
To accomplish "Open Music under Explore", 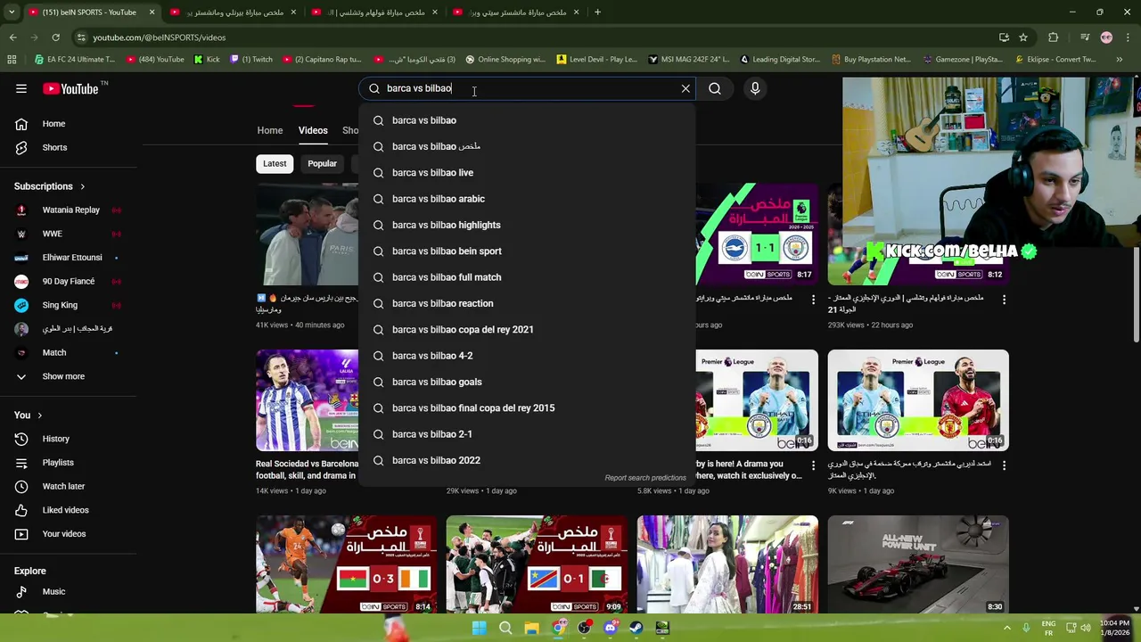I will (69, 591).
